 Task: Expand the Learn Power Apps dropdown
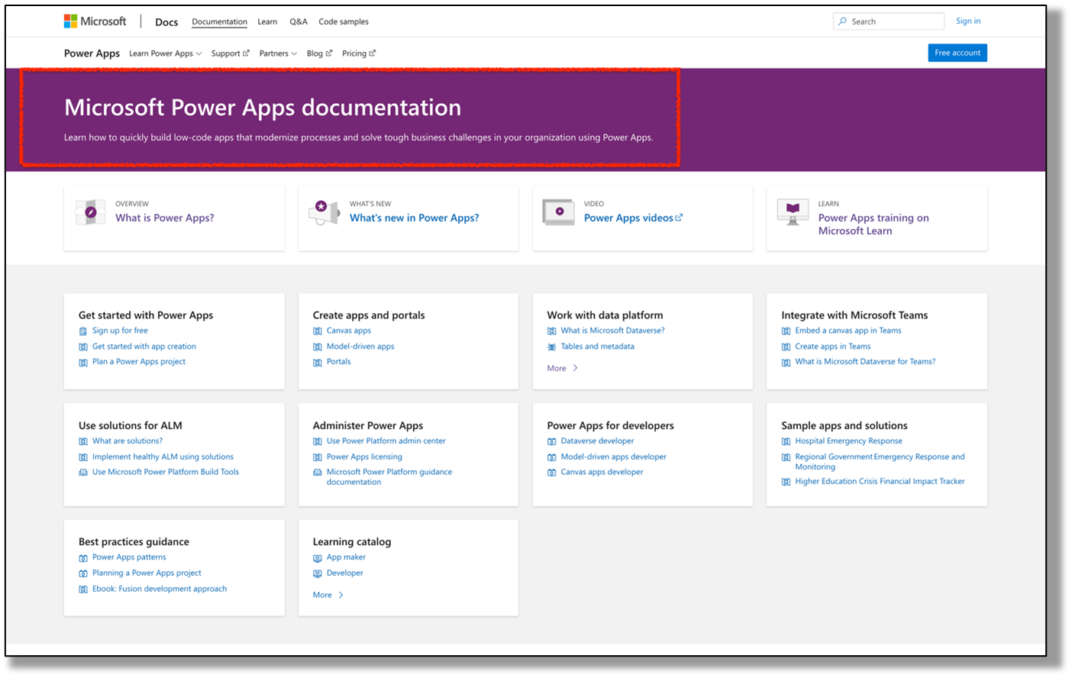(x=165, y=53)
